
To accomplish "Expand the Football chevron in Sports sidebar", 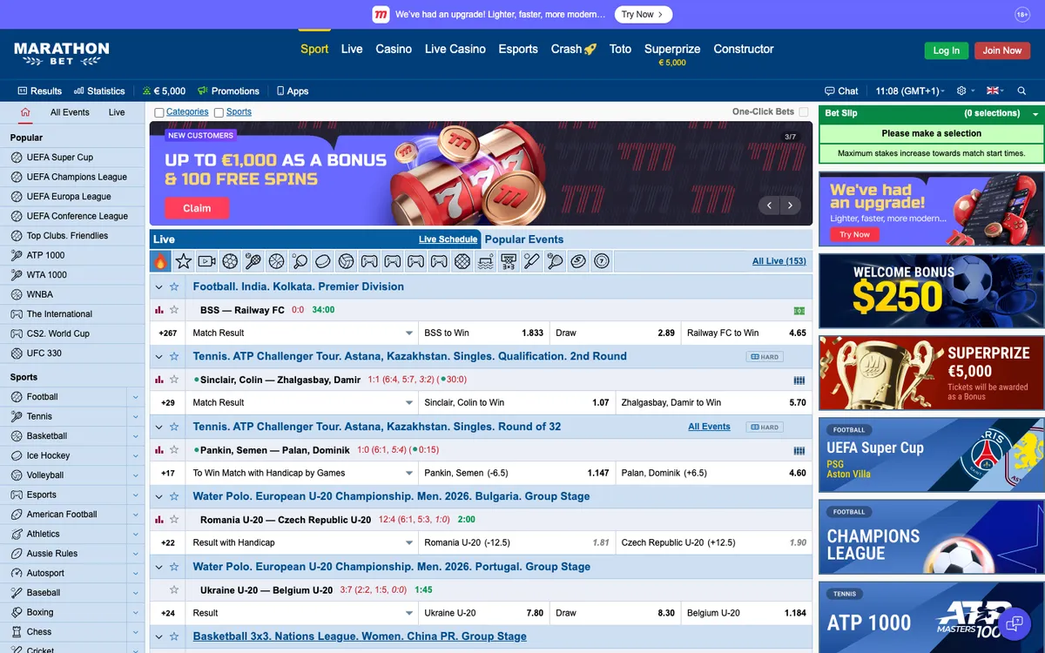I will click(136, 397).
